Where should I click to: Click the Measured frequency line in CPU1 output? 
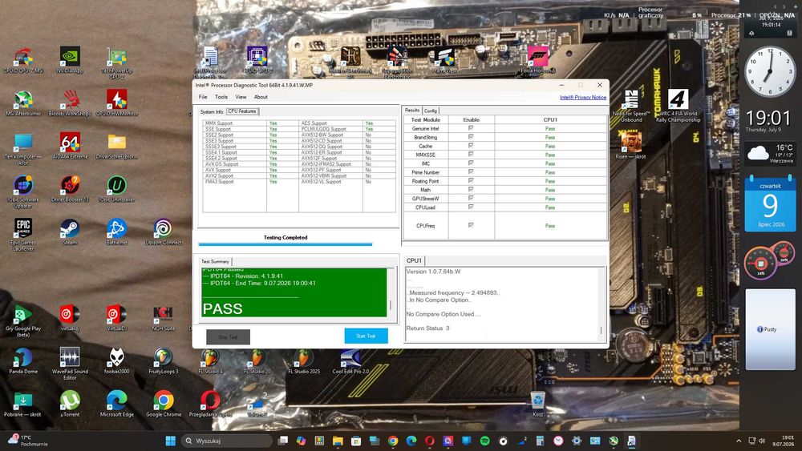click(x=454, y=292)
